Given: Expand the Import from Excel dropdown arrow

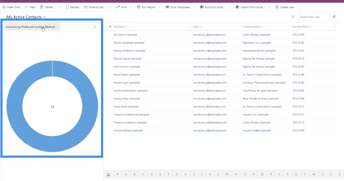Looking at the screenshot, I should click(269, 7).
